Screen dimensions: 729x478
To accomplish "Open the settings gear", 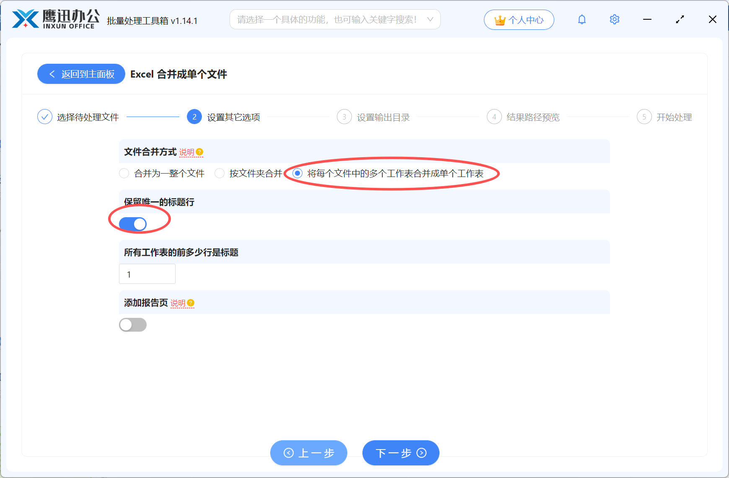I will pos(614,19).
